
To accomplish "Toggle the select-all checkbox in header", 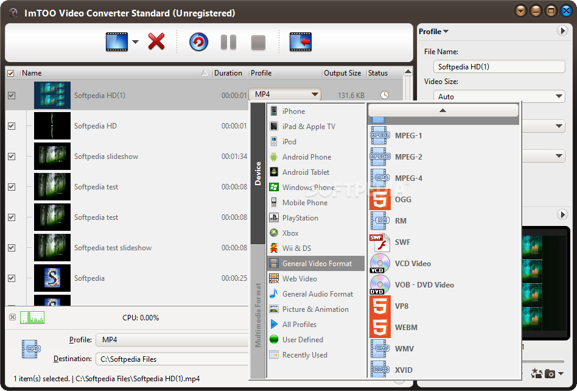I will click(x=11, y=73).
